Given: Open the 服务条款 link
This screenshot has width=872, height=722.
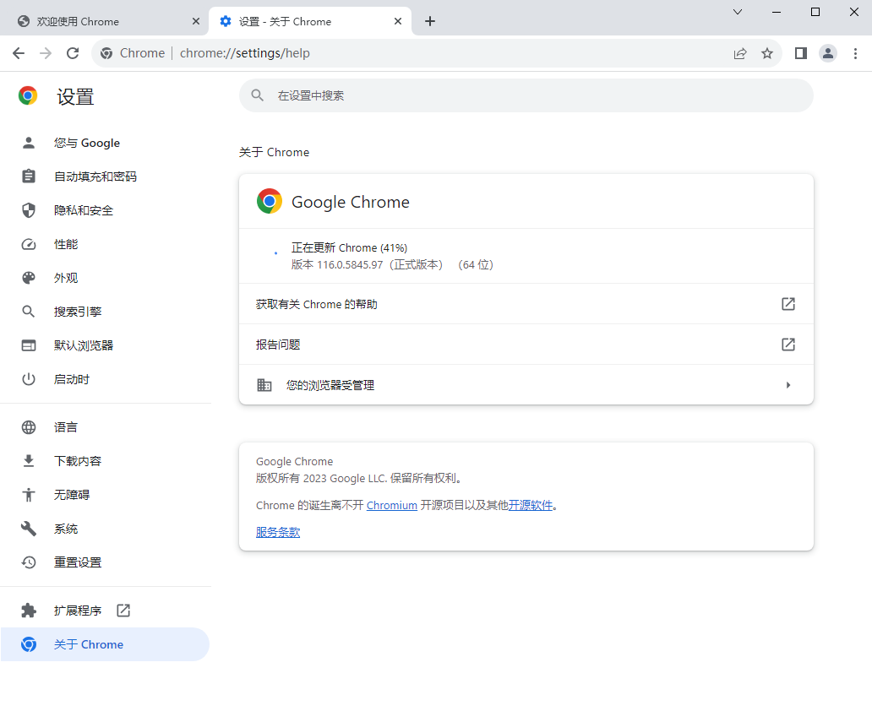Looking at the screenshot, I should pyautogui.click(x=278, y=532).
